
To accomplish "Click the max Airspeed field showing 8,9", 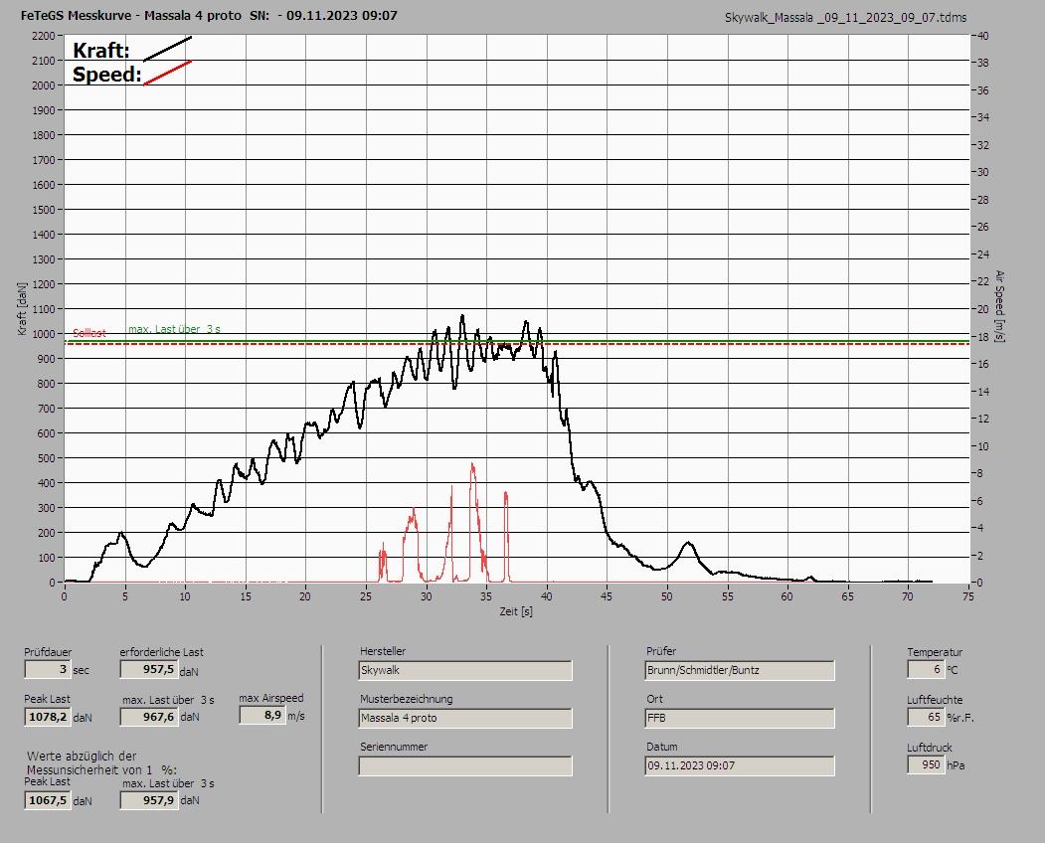I will point(262,715).
